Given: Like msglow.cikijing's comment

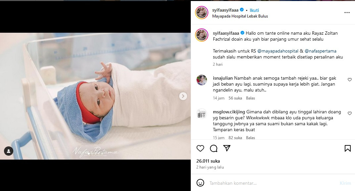Looking at the screenshot, I should (350, 113).
